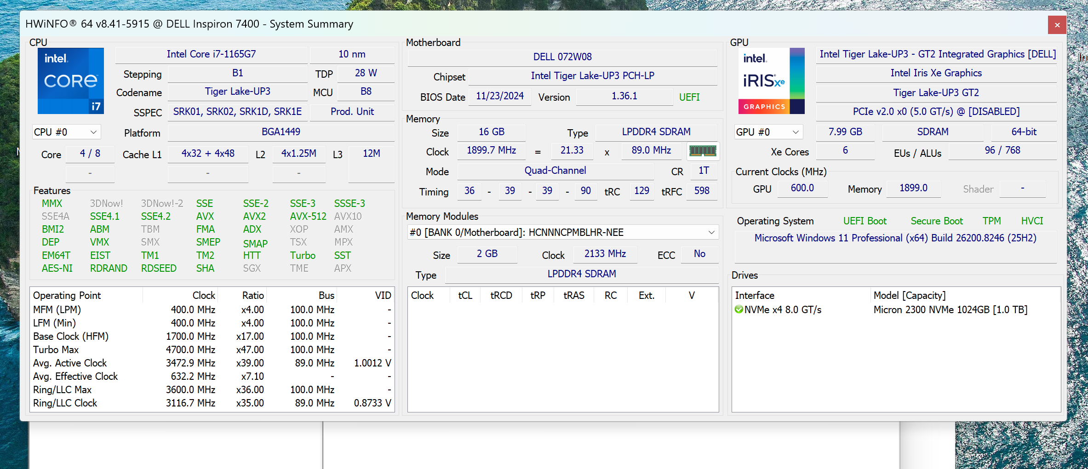The image size is (1088, 469).
Task: Click the BGA1449 platform value
Action: coord(281,132)
